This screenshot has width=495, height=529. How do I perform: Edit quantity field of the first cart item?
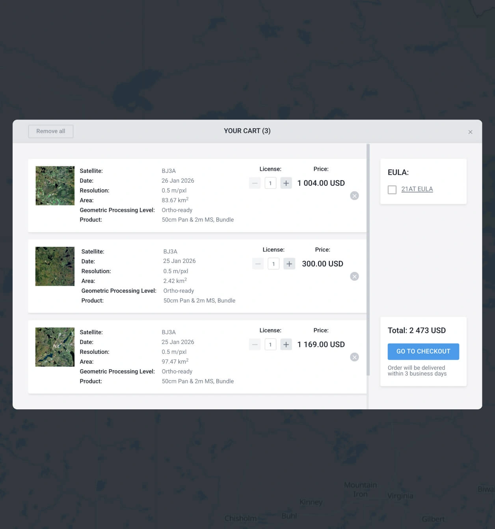[x=270, y=183]
